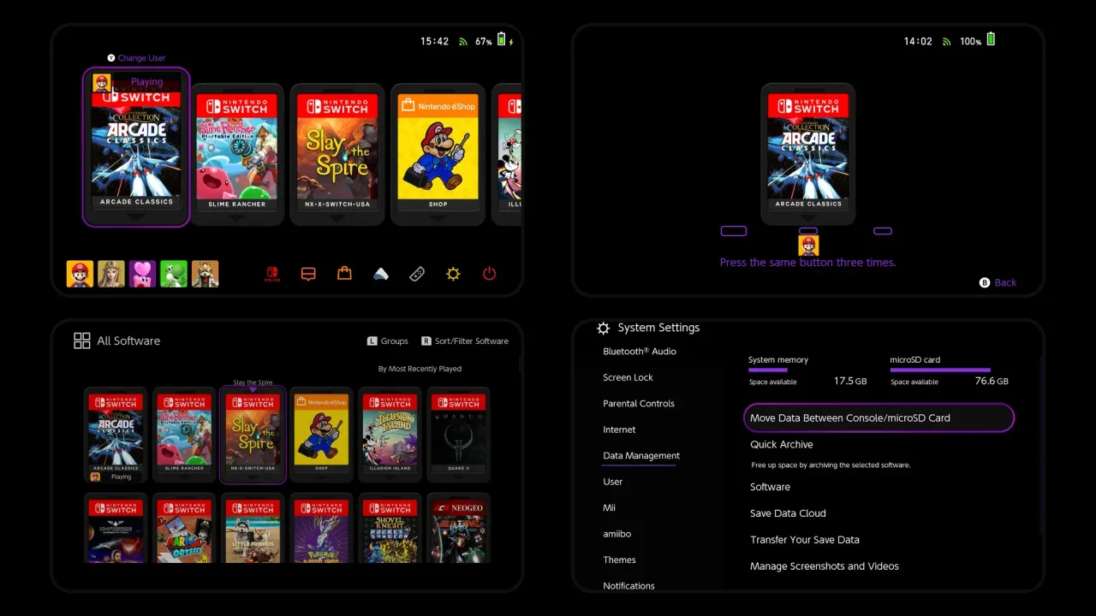Open Manage Screenshots and Videos
The width and height of the screenshot is (1096, 616).
825,566
